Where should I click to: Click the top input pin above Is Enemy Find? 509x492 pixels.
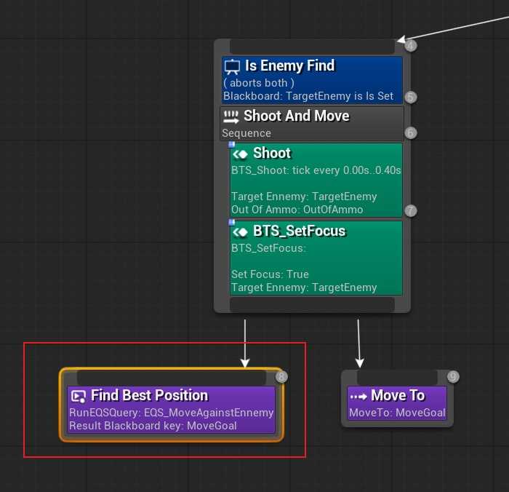coord(312,47)
